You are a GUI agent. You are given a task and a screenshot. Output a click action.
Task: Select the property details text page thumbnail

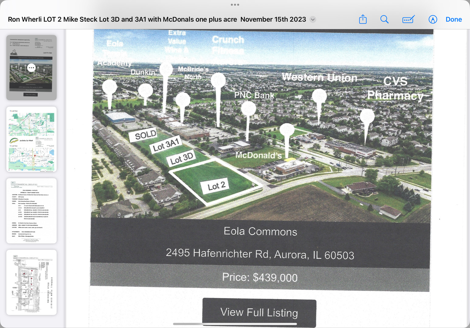pyautogui.click(x=31, y=211)
